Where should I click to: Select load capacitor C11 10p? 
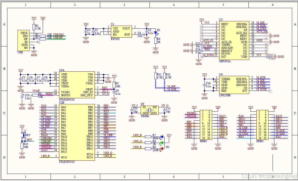click(132, 110)
